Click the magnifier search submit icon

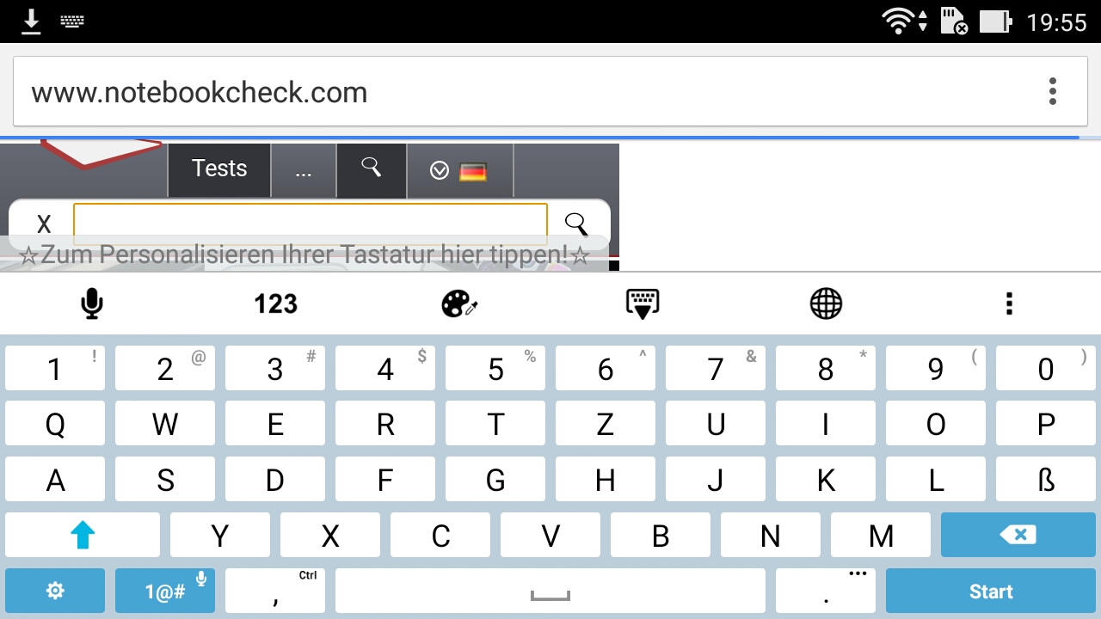576,224
